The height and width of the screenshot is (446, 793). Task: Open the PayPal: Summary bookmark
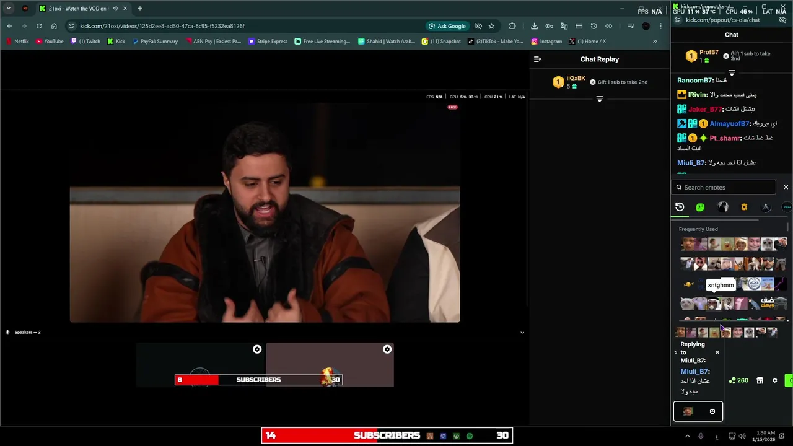click(155, 42)
